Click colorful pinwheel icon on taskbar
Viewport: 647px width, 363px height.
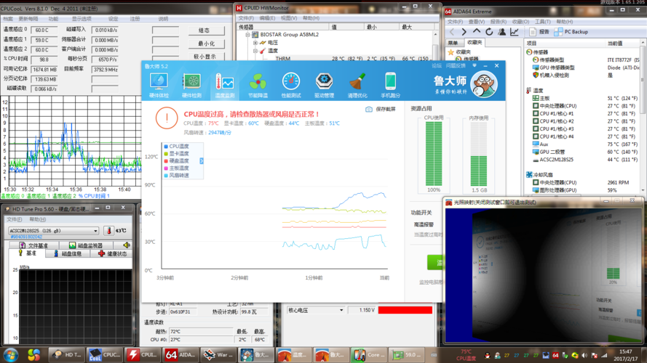point(33,354)
